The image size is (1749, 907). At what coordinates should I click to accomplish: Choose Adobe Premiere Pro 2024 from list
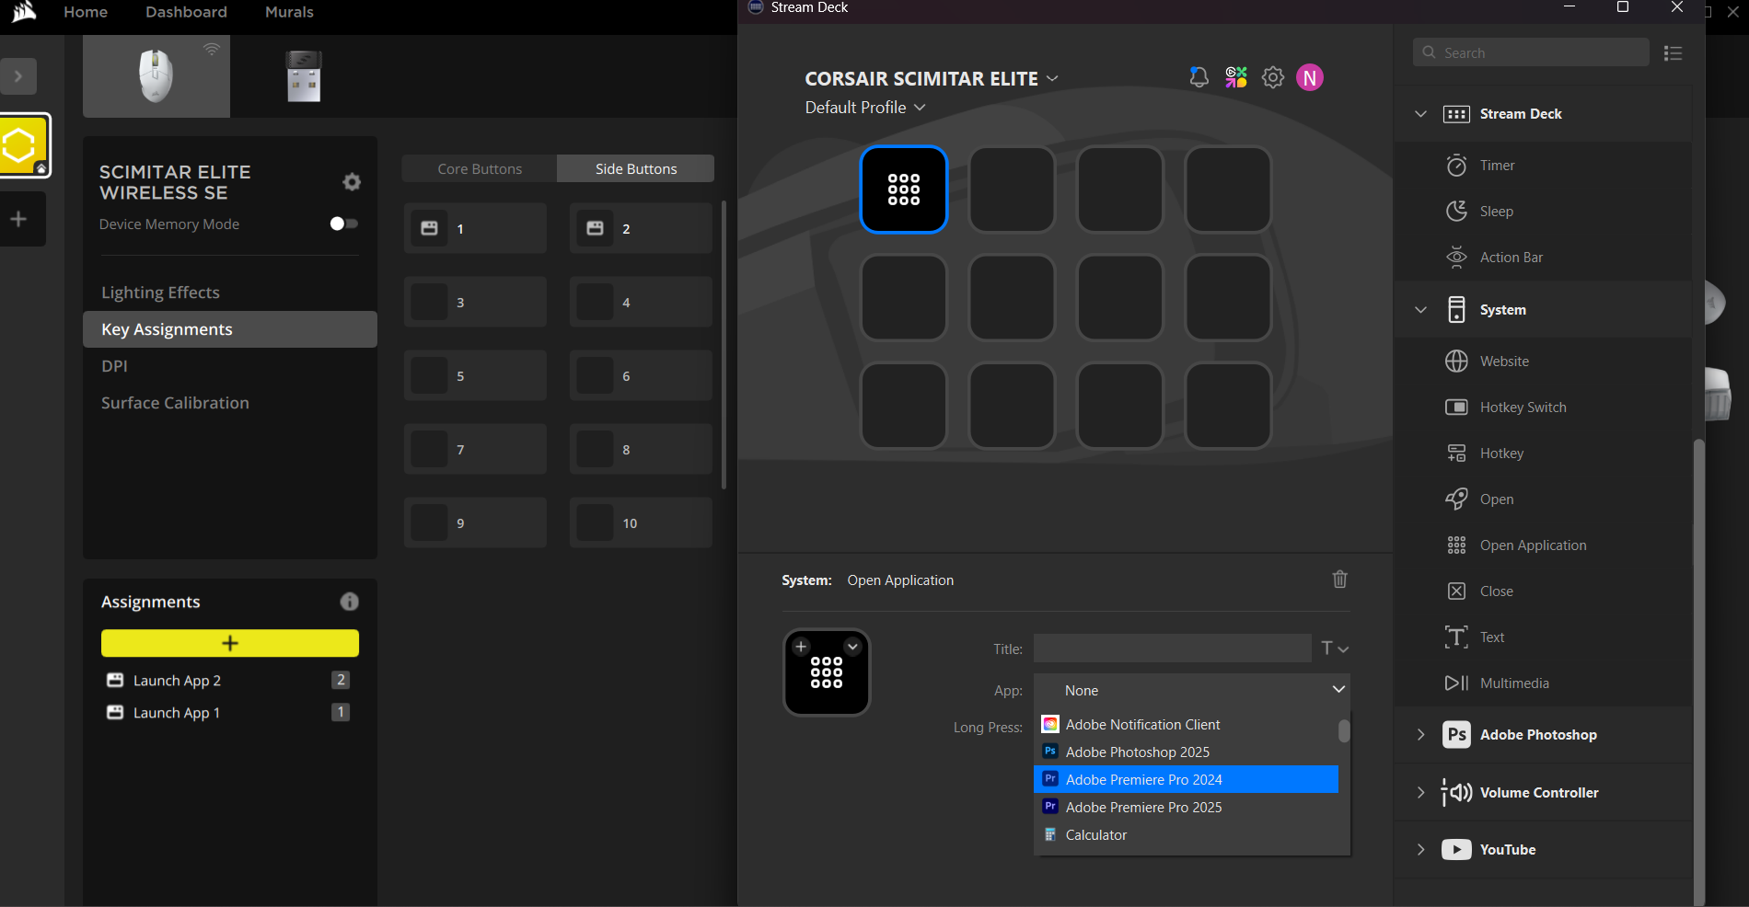pyautogui.click(x=1187, y=779)
